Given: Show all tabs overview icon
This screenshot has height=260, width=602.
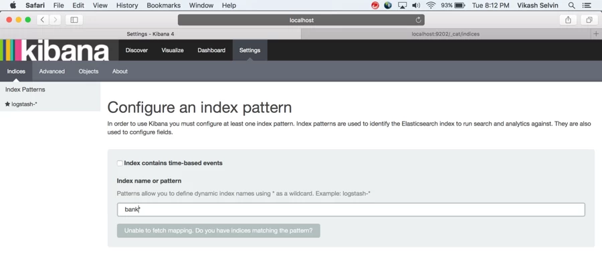Looking at the screenshot, I should coord(589,20).
